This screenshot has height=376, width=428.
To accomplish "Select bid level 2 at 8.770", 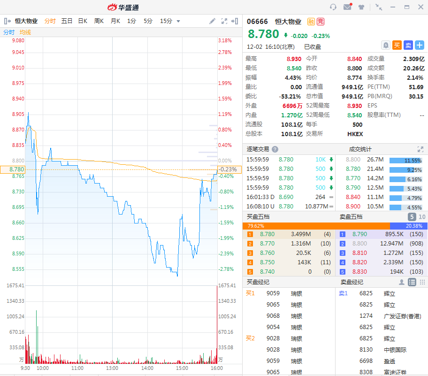I will pos(289,243).
